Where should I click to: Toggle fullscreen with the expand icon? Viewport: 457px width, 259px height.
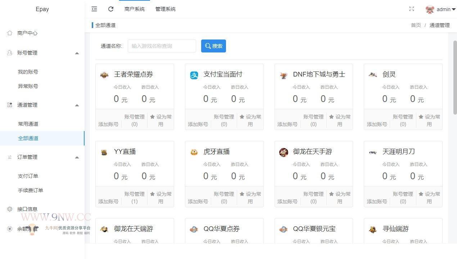(412, 9)
